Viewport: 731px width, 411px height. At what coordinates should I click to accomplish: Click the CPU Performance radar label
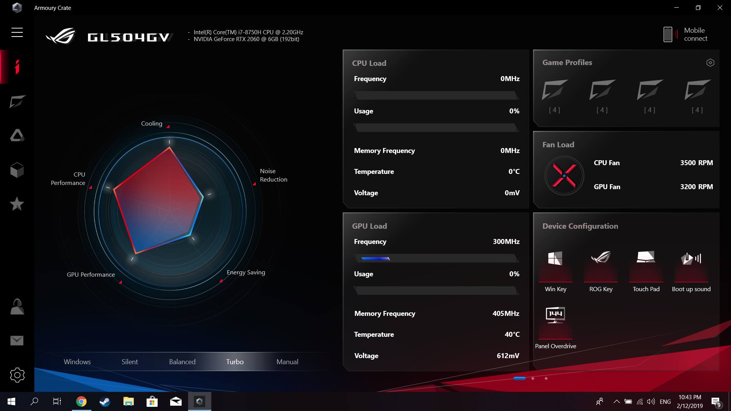68,179
